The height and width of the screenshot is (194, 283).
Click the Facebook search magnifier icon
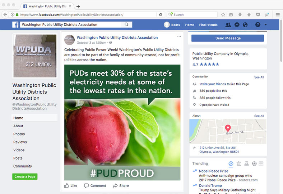[126, 24]
